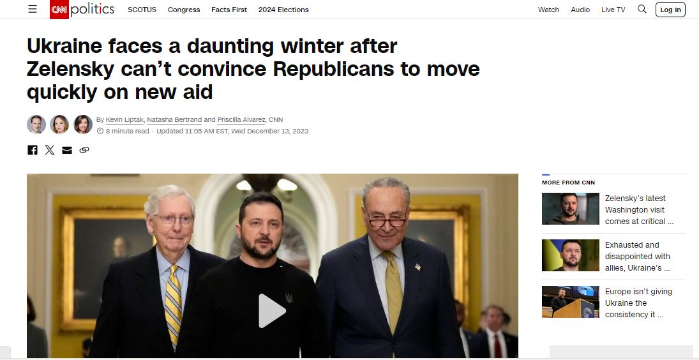699x360 pixels.
Task: Open the search magnifier icon
Action: click(642, 9)
